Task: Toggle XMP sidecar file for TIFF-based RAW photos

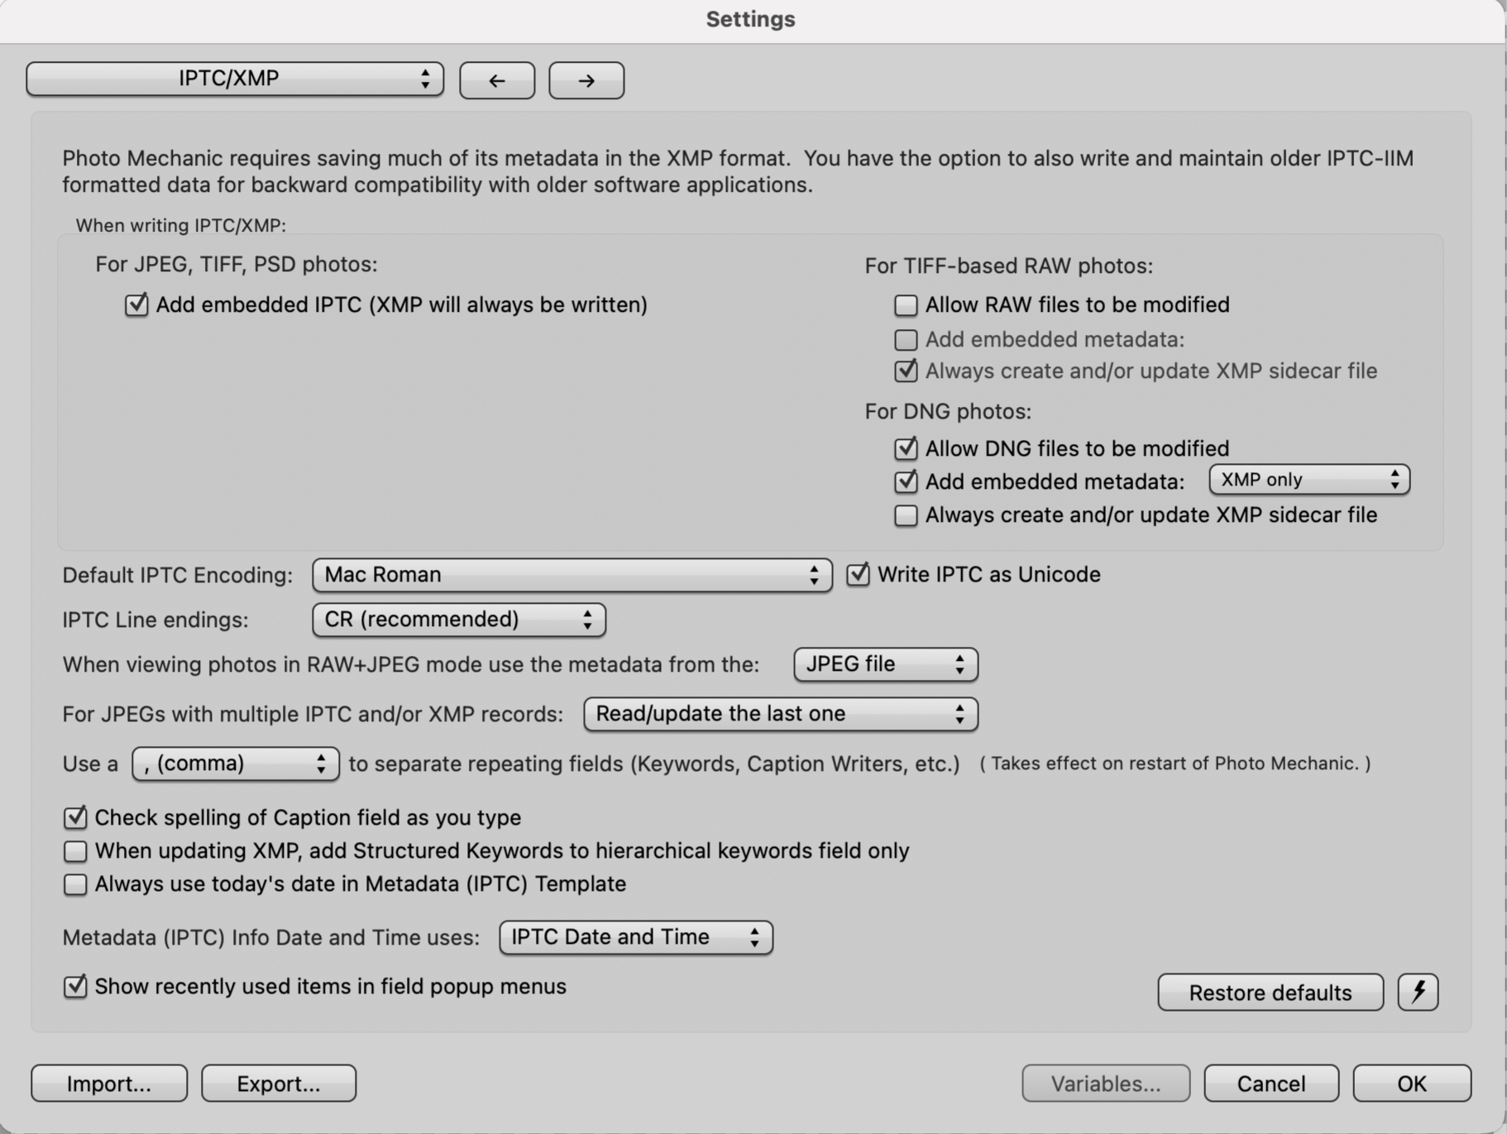Action: (x=906, y=371)
